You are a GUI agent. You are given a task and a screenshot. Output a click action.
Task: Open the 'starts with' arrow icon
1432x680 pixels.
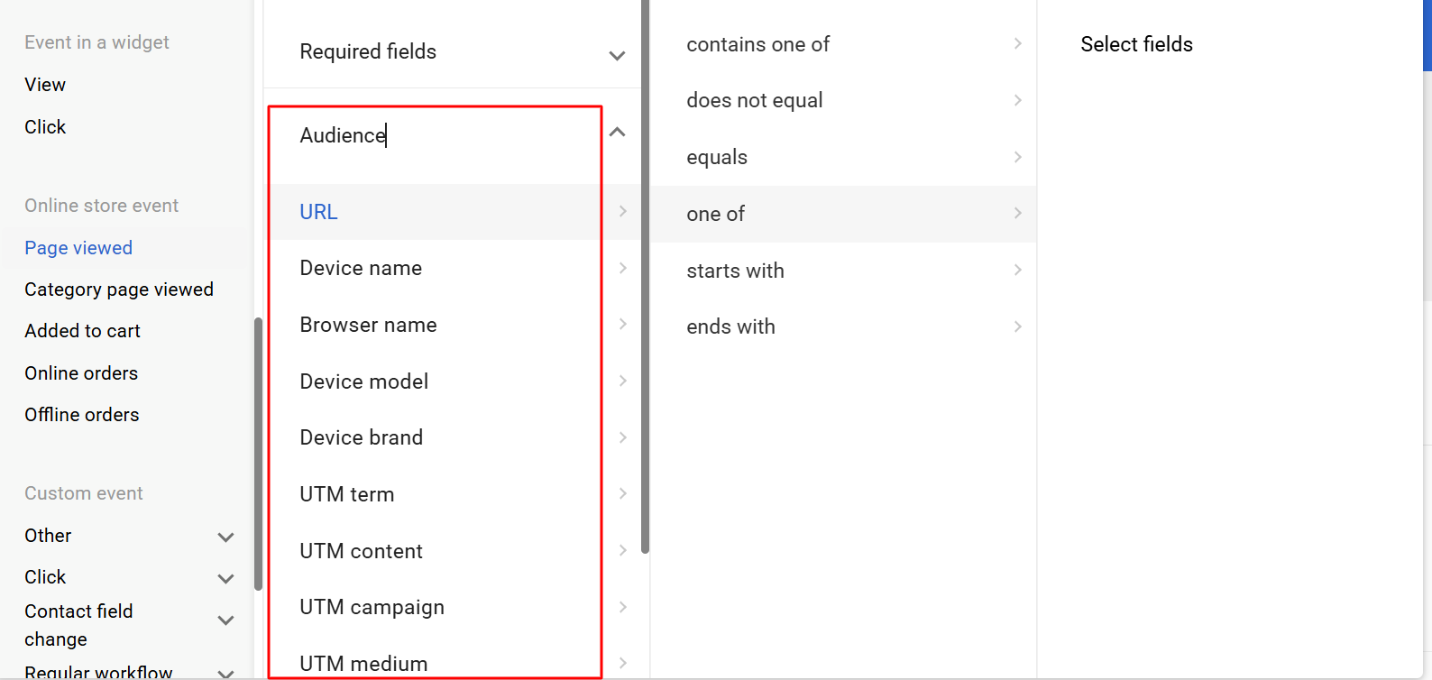1017,270
